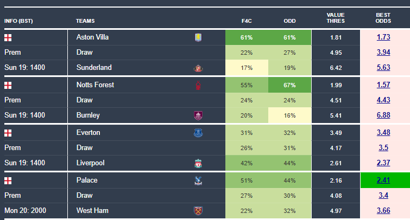Click the Sunderland club crest
The height and width of the screenshot is (220, 410).
tap(198, 68)
